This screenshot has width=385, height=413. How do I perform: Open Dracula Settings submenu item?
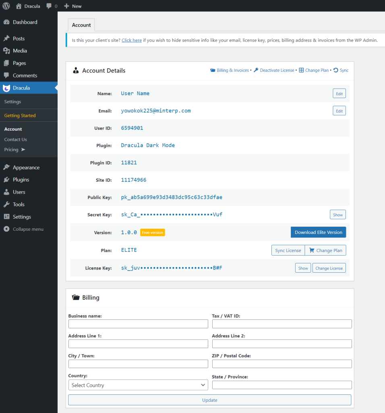tap(12, 102)
